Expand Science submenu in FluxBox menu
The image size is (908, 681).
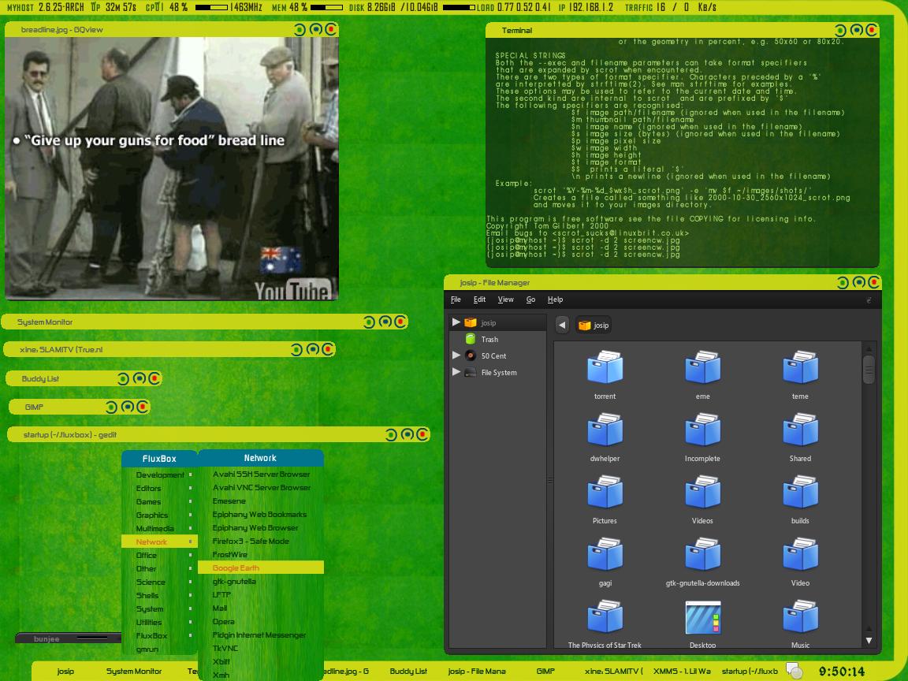pos(160,582)
